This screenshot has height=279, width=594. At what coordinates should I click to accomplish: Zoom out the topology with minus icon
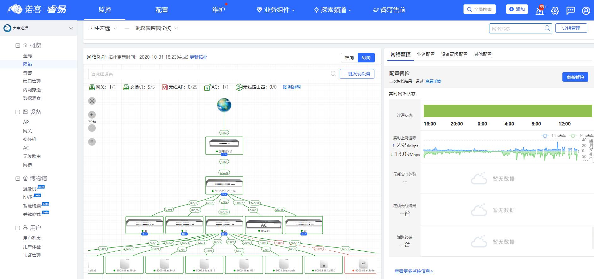tap(92, 128)
